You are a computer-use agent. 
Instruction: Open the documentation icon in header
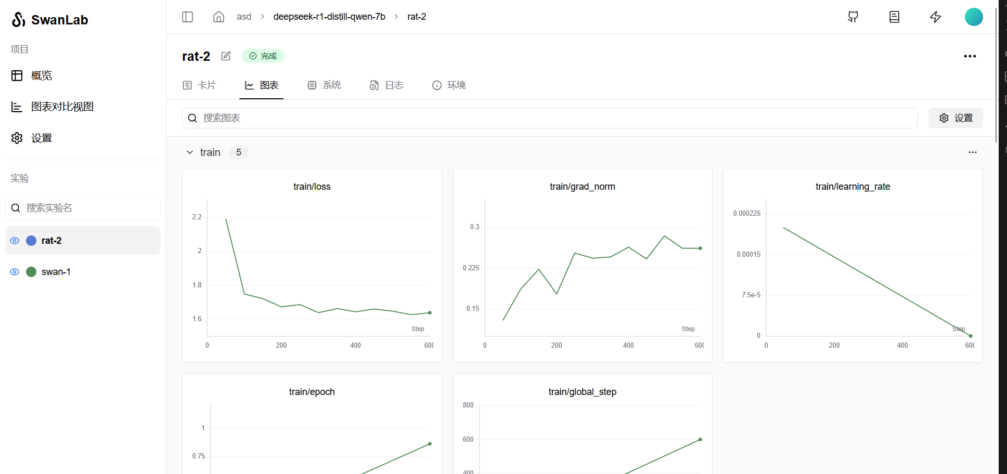(x=894, y=17)
